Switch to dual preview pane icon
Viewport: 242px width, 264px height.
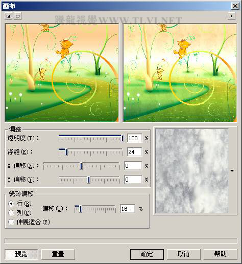pos(8,16)
